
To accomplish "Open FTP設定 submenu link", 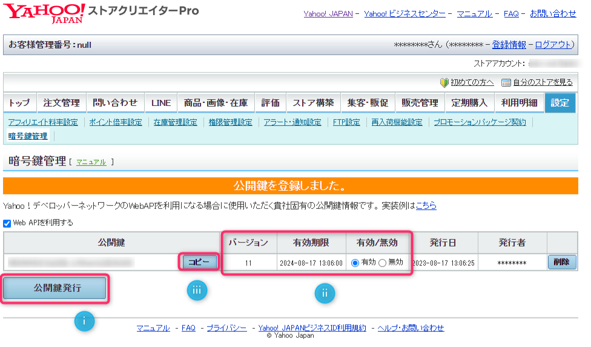I will pyautogui.click(x=346, y=122).
